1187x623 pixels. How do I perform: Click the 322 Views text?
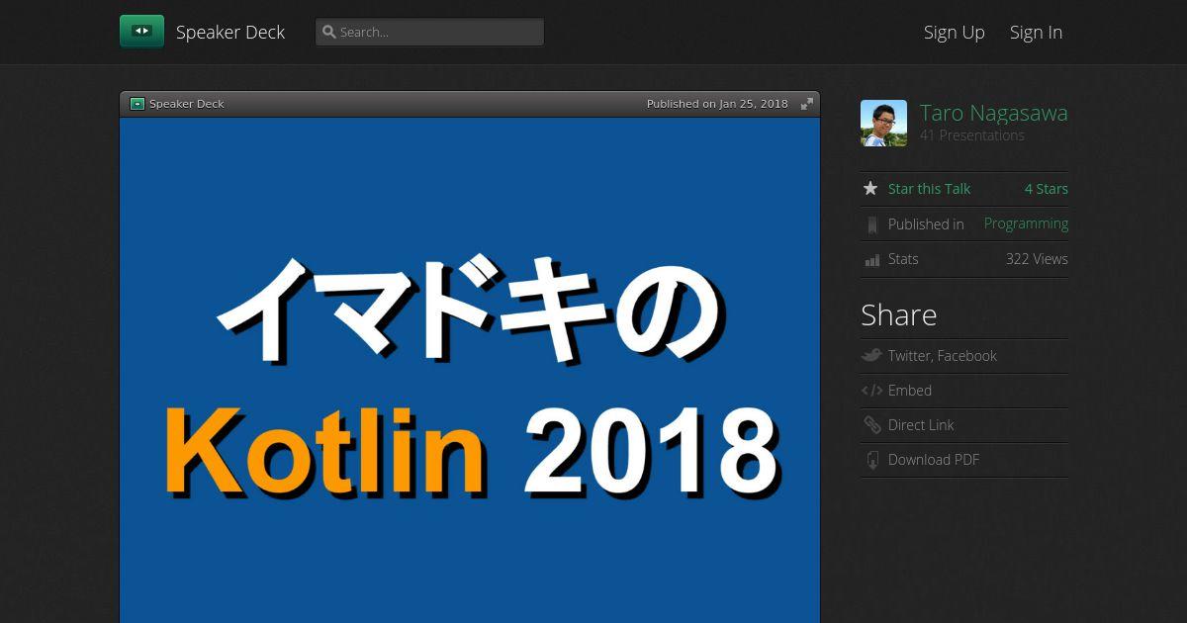(1037, 259)
